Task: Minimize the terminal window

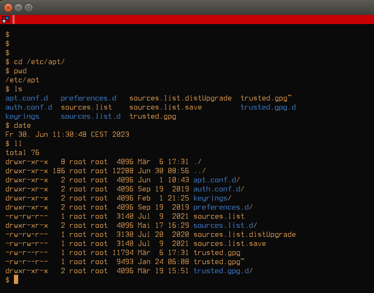Action: (18, 7)
